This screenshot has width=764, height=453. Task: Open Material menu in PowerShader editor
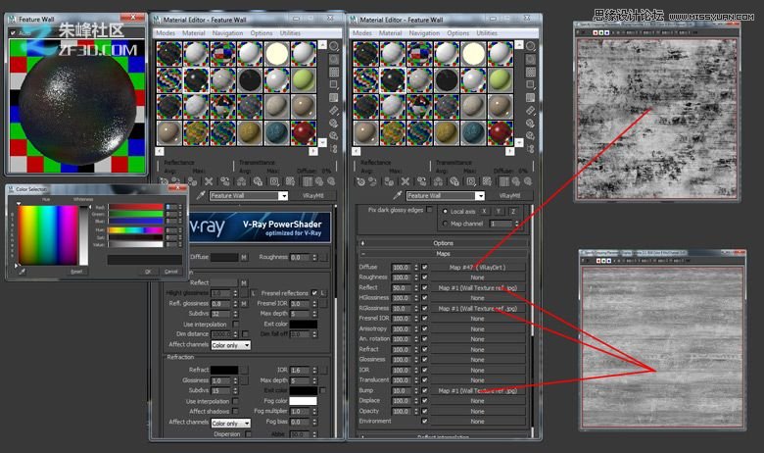tap(193, 33)
